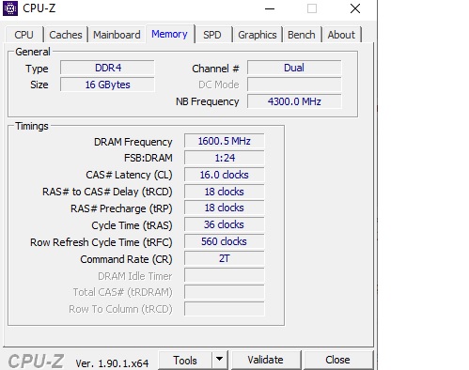
Task: Select the Mainboard tab
Action: click(117, 35)
